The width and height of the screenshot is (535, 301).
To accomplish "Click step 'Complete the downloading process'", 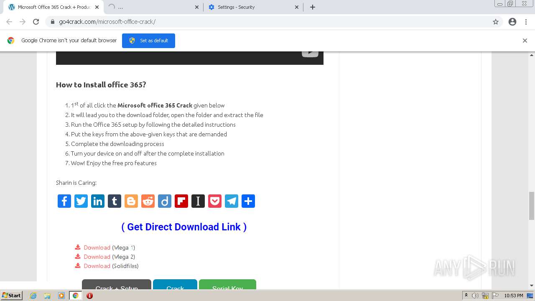I will click(x=117, y=144).
